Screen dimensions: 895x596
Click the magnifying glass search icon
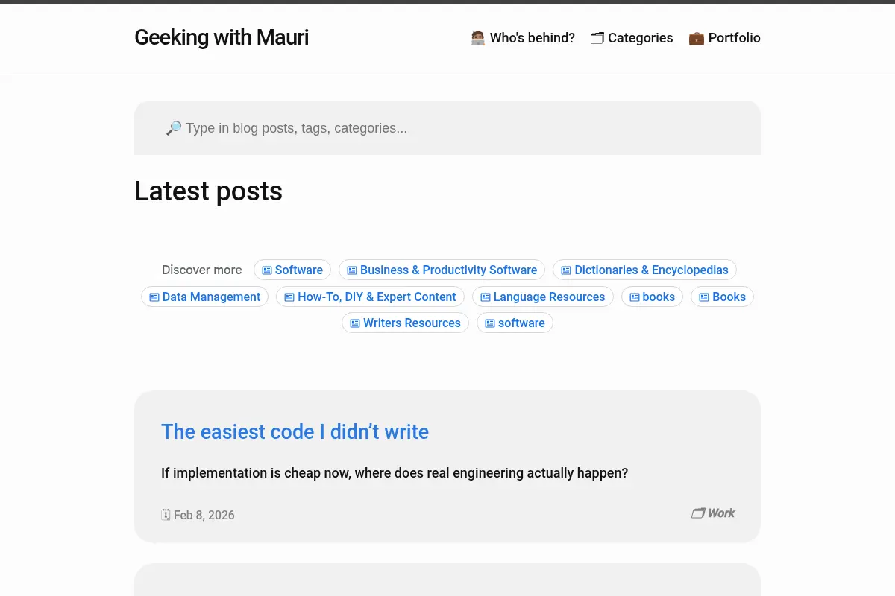click(174, 128)
